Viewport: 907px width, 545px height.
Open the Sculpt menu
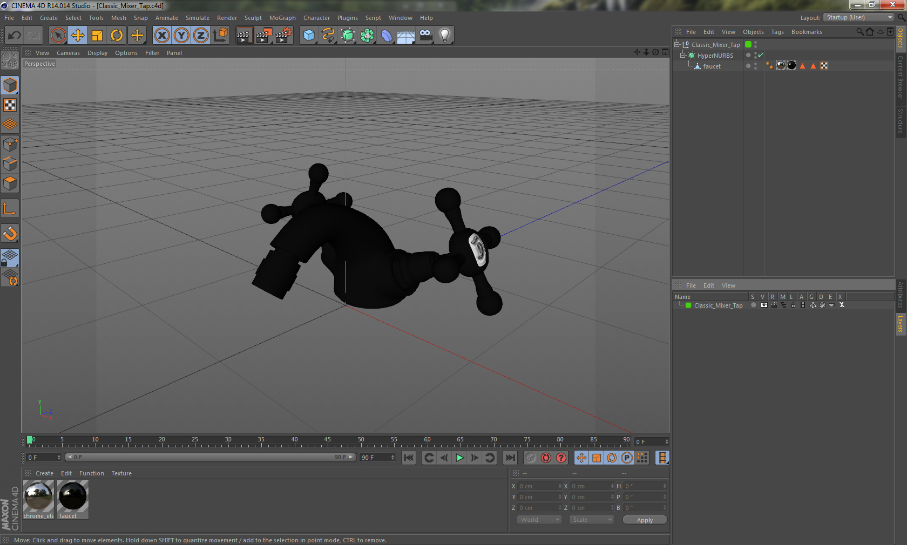point(253,18)
